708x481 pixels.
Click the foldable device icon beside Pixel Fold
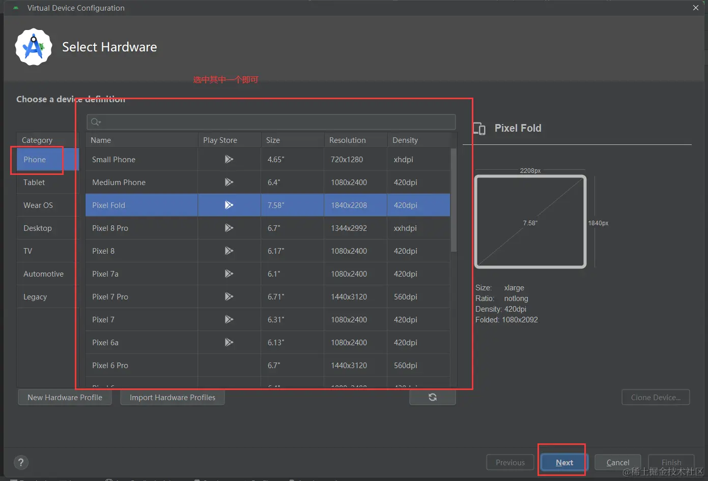tap(479, 129)
